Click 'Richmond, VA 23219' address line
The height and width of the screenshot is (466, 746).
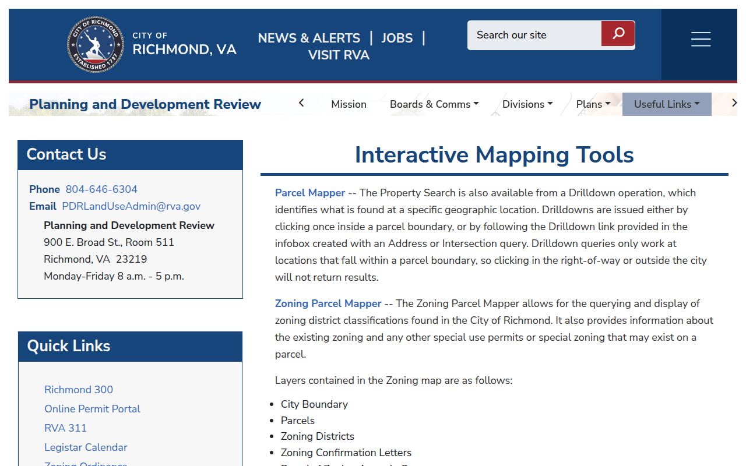[x=95, y=259]
